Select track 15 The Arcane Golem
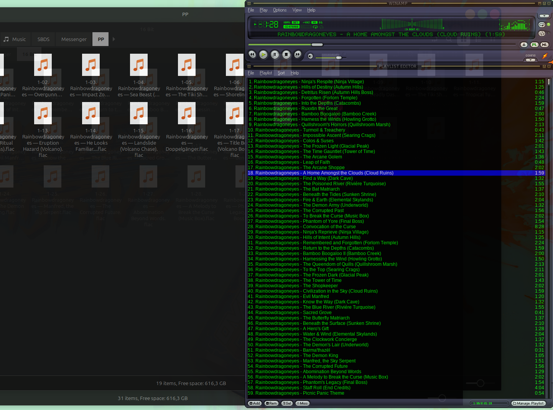 396,157
